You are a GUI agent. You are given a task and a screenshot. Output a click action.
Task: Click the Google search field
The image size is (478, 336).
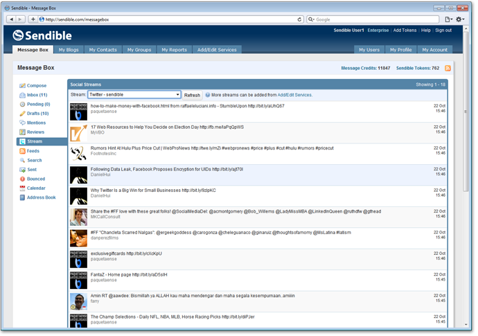tap(373, 19)
